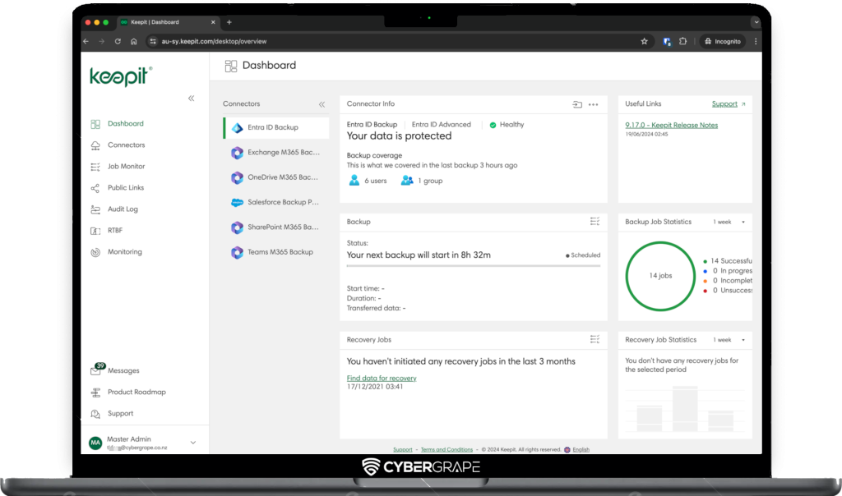
Task: Click the Connector Info login arrow icon
Action: click(577, 104)
